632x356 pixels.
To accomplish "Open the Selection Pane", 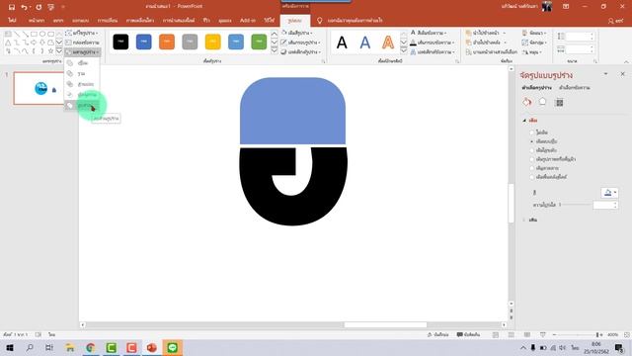I will click(491, 52).
